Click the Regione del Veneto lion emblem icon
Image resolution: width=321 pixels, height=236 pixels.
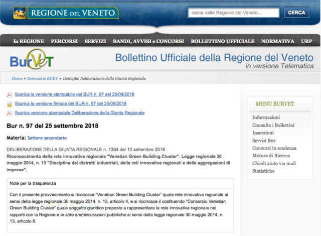[20, 13]
